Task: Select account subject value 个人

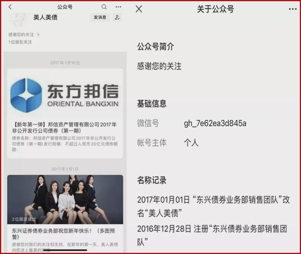Action: tap(191, 143)
